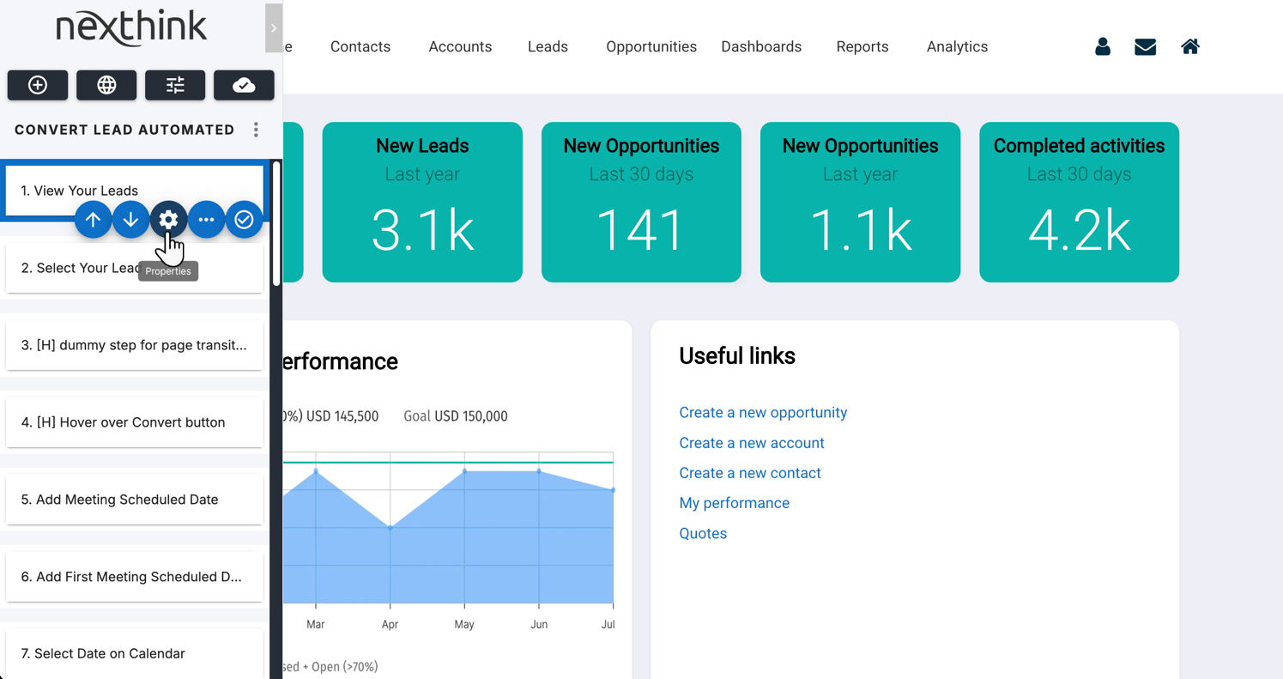Open the Opportunities menu item
Screen dimensions: 1283x679
tap(651, 47)
